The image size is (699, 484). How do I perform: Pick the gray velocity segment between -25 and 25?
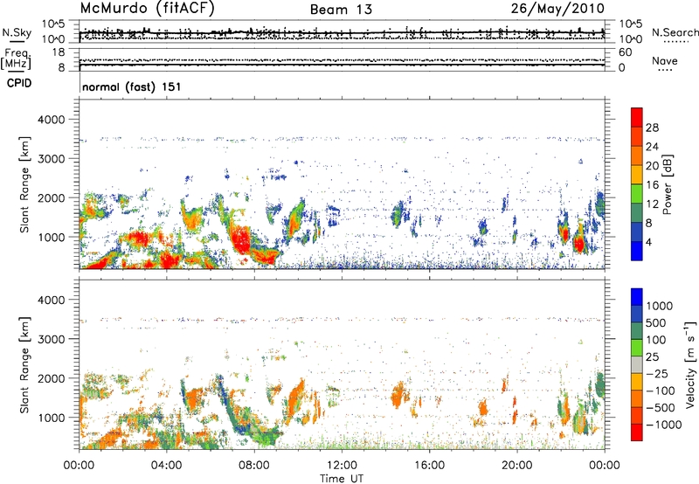tap(637, 364)
